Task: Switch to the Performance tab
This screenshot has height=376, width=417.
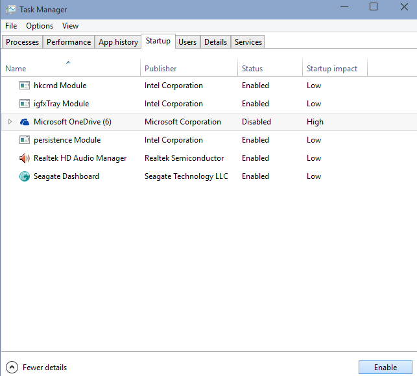Action: [x=69, y=42]
